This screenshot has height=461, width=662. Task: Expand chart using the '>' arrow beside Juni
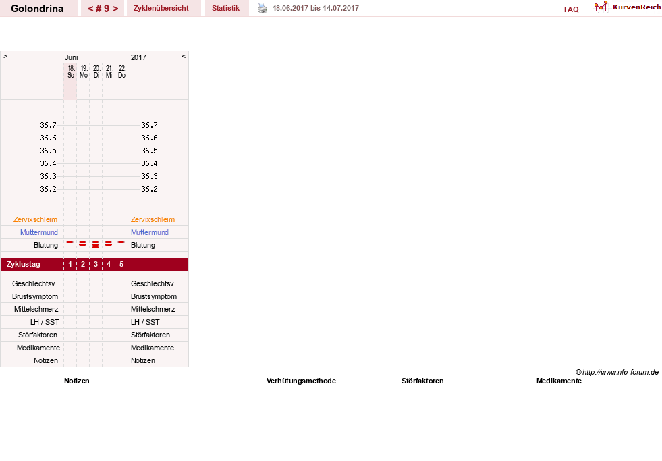tap(5, 56)
